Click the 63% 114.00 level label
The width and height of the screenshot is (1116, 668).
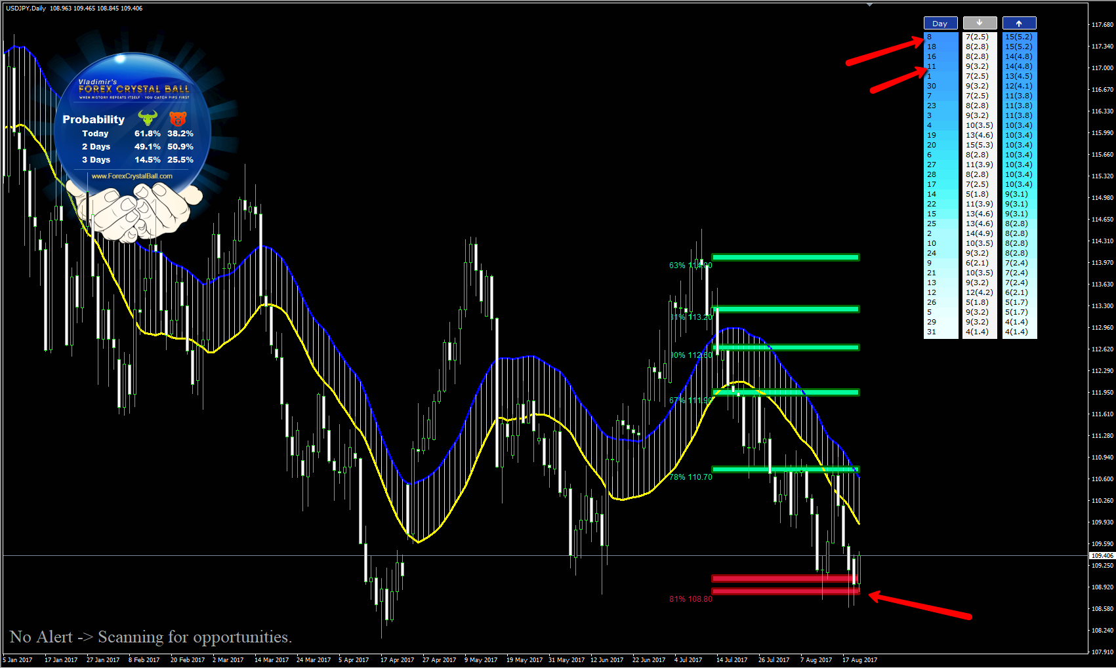690,265
